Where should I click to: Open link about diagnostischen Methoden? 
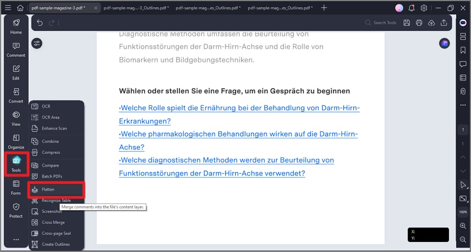coord(227,167)
